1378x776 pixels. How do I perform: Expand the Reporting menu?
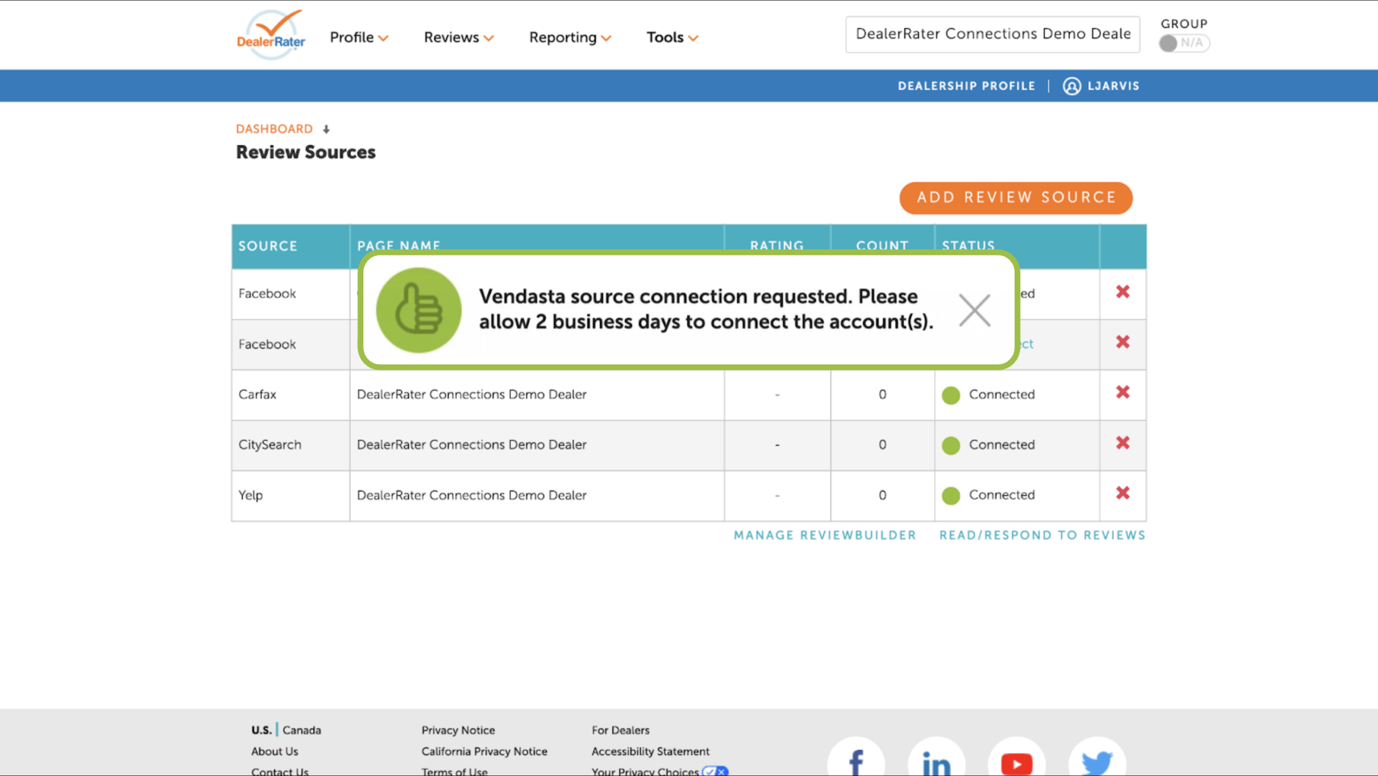570,37
